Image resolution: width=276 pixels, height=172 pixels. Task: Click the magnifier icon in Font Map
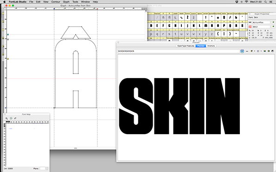(x=6, y=118)
